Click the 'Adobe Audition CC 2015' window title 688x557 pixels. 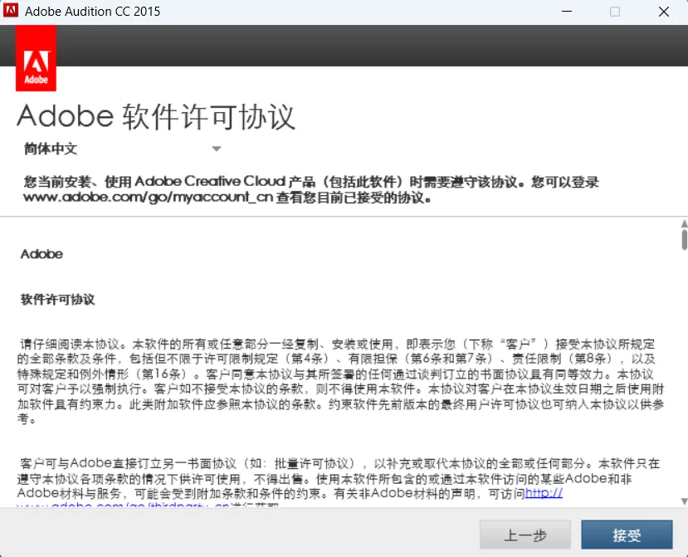[93, 11]
